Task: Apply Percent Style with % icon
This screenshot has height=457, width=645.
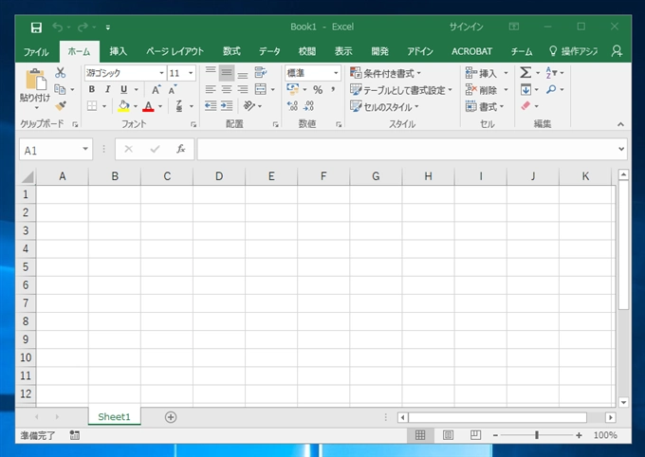Action: (x=318, y=90)
